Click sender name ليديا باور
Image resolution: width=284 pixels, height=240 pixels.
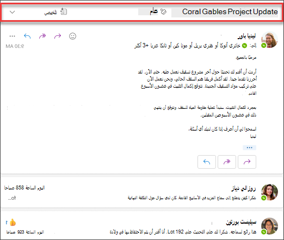[x=246, y=36]
